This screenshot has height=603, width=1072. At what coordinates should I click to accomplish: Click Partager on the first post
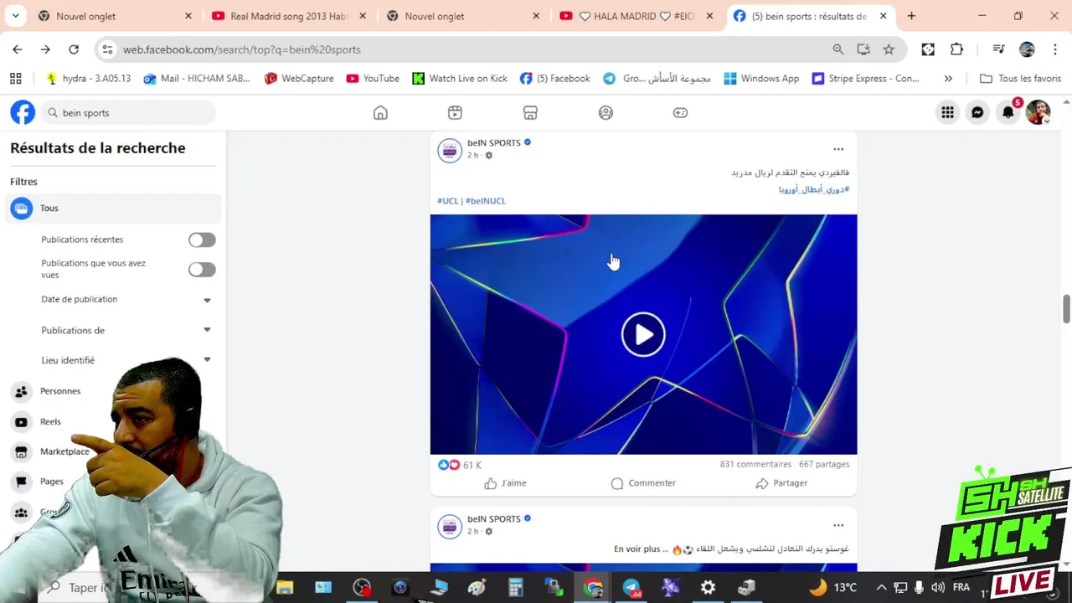tap(781, 483)
